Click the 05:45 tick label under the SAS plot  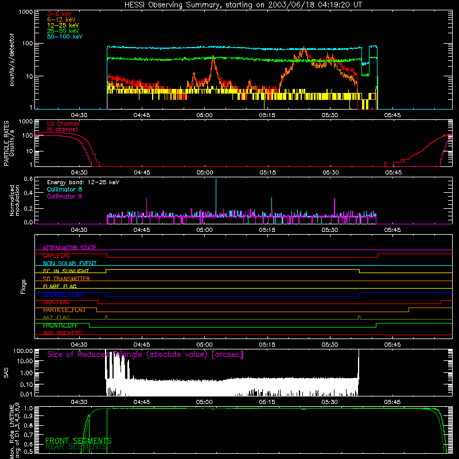(392, 402)
